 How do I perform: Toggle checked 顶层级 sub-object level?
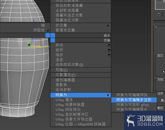tap(39, 30)
